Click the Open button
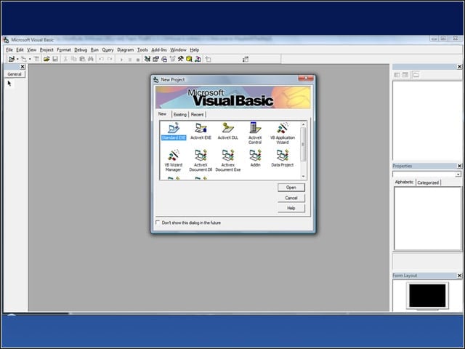This screenshot has width=465, height=349. click(291, 188)
